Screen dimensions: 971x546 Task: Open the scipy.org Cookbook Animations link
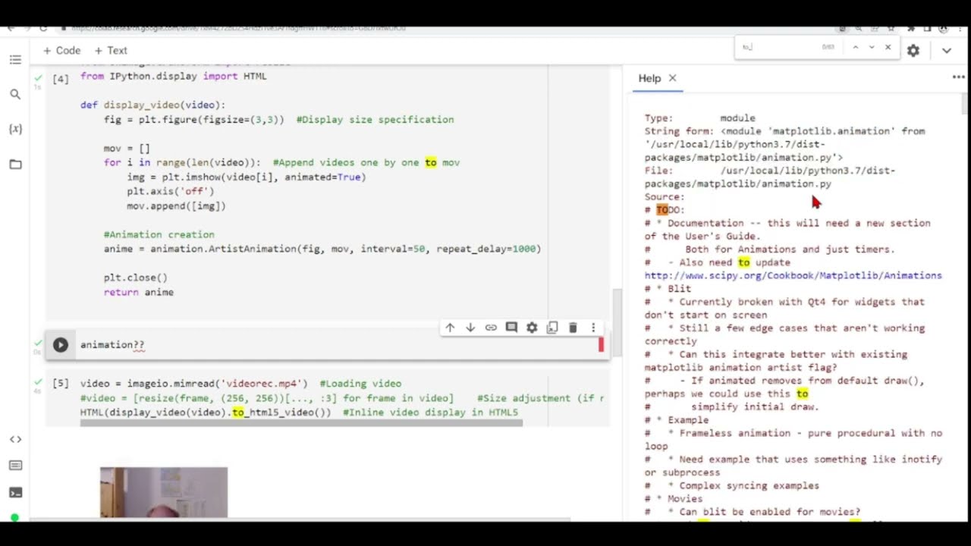[793, 275]
